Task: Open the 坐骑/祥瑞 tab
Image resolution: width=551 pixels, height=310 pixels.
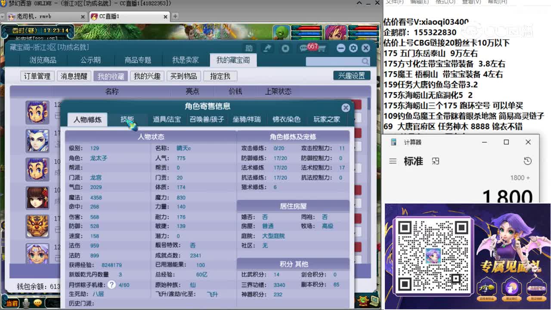Action: [x=247, y=119]
